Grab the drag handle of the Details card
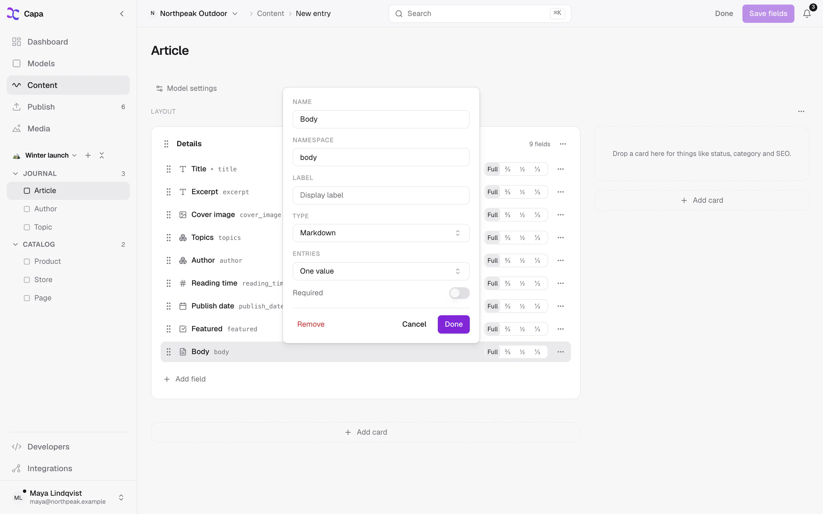 click(167, 144)
